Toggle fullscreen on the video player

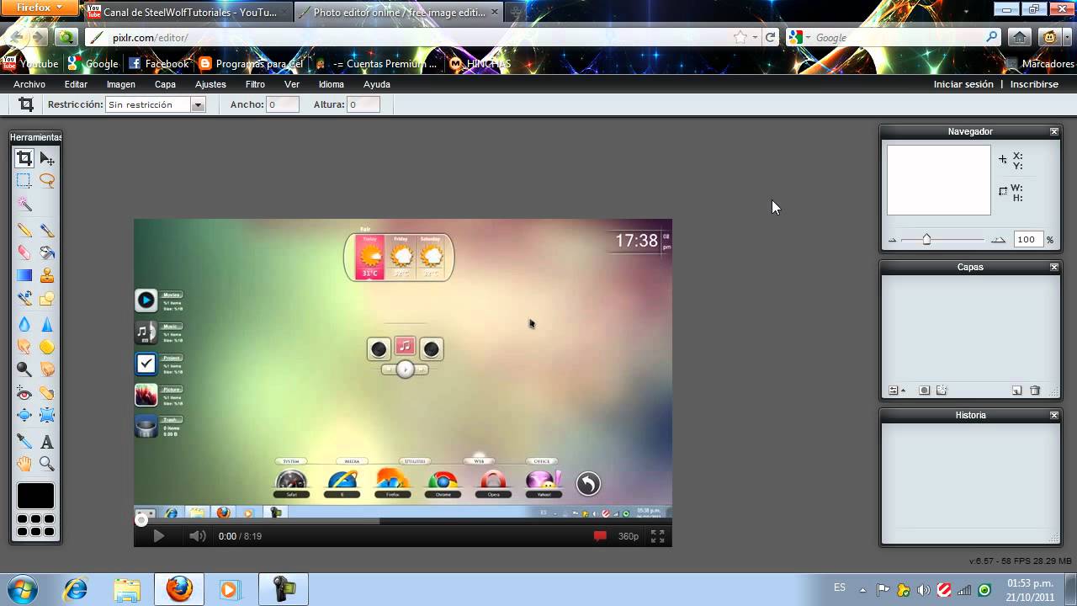pos(657,536)
